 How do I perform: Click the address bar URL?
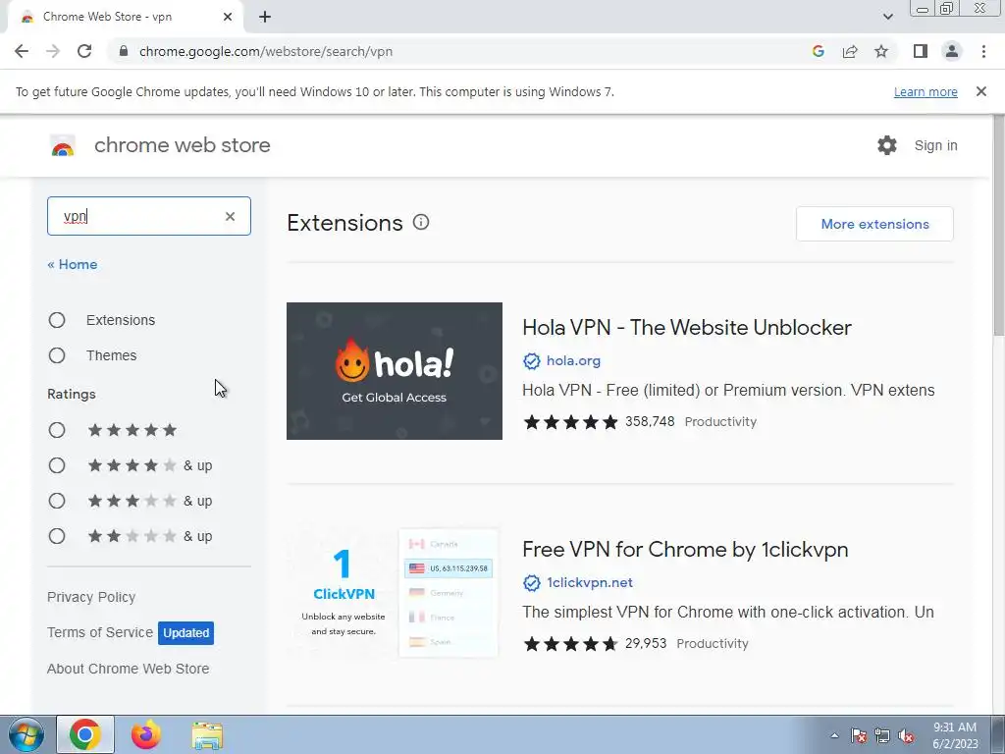pyautogui.click(x=265, y=51)
